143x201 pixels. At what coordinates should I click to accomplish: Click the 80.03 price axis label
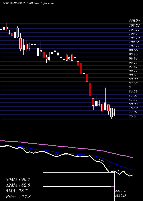pos(134,104)
